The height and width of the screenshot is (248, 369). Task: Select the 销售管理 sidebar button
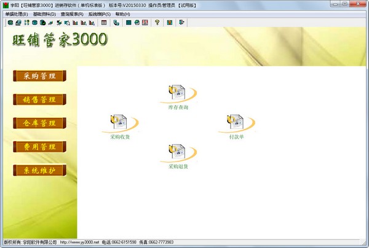(39, 99)
